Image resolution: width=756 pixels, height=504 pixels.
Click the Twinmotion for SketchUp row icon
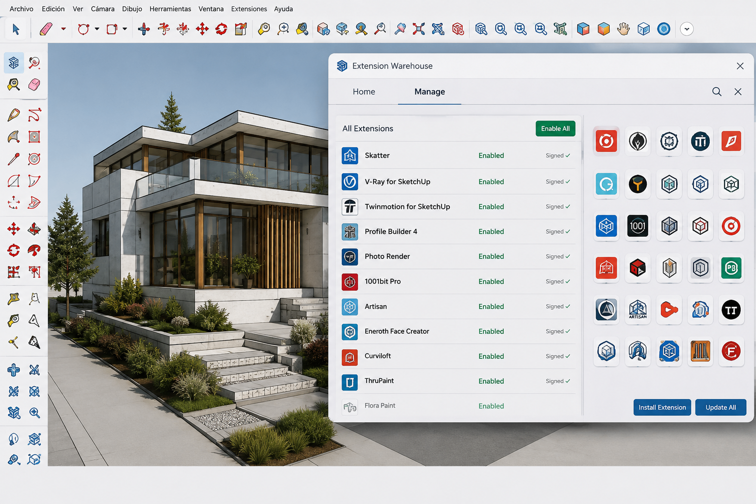coord(350,207)
